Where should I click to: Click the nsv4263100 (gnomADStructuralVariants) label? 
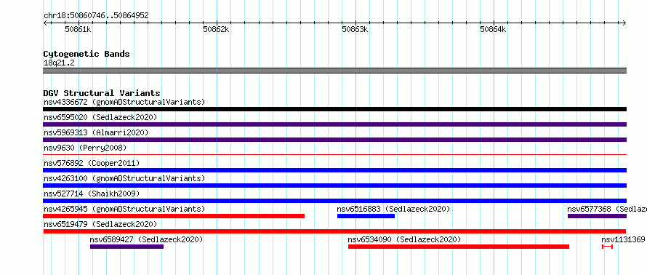[124, 178]
